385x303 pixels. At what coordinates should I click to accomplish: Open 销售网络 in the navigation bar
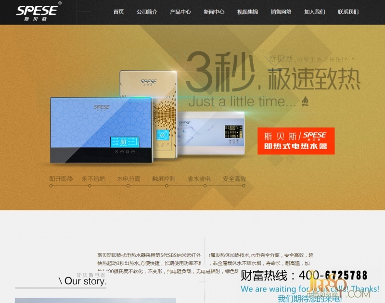coord(281,12)
